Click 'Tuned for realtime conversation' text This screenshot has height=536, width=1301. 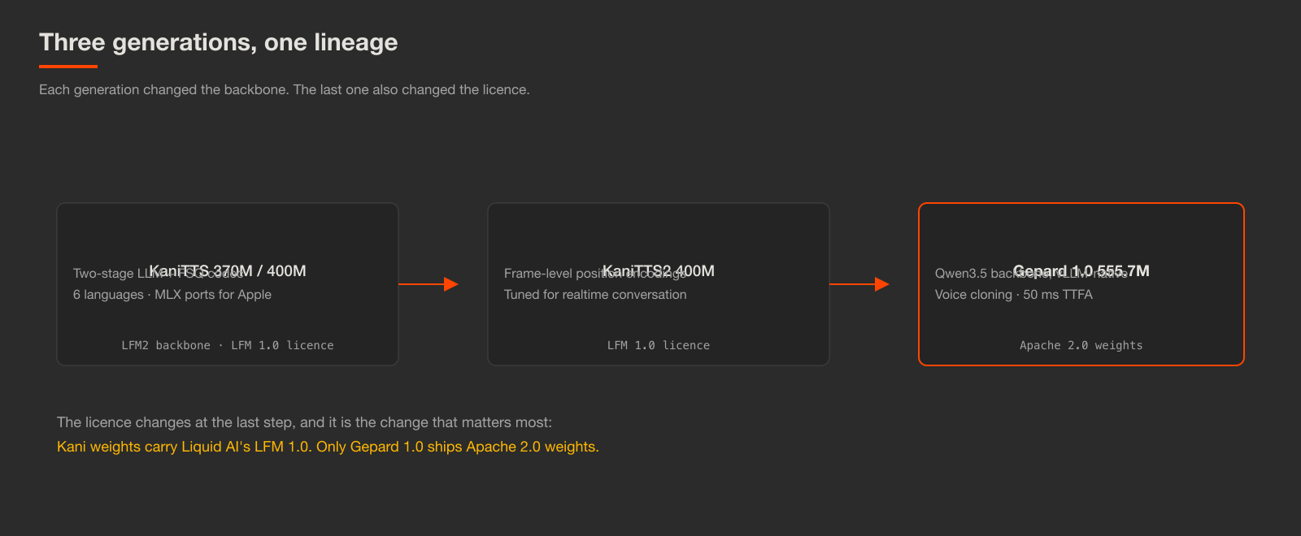coord(595,295)
